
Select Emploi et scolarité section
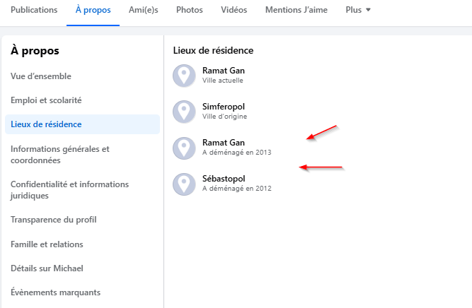46,100
